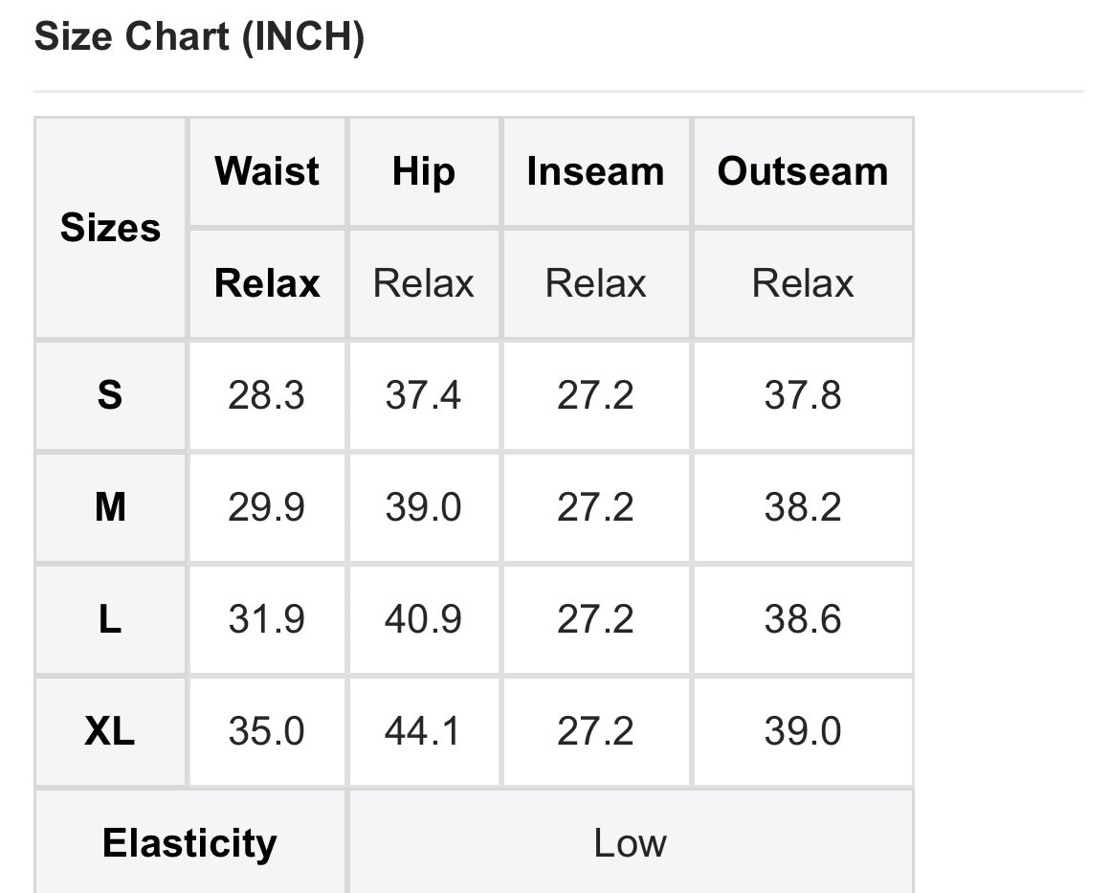
Task: Select hip value 39.0 for size M
Action: (x=423, y=506)
